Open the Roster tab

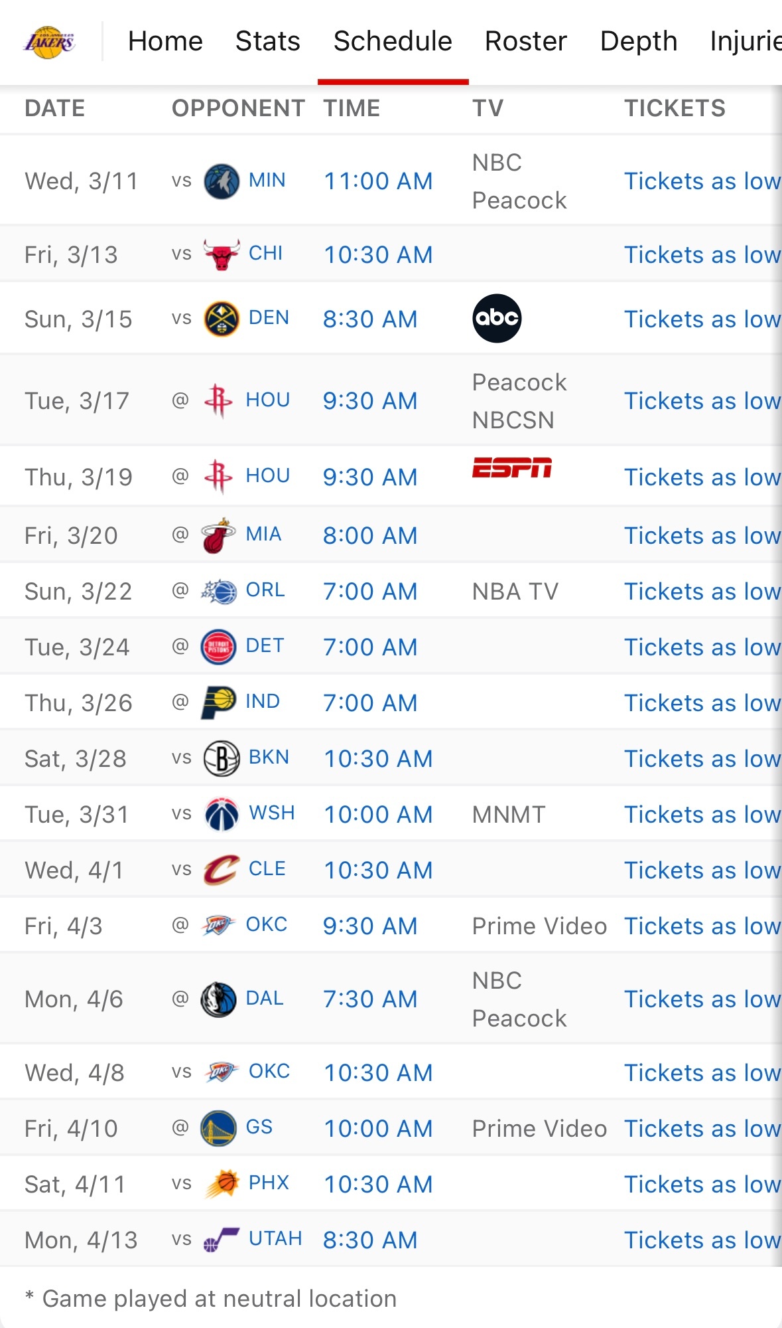click(x=526, y=41)
